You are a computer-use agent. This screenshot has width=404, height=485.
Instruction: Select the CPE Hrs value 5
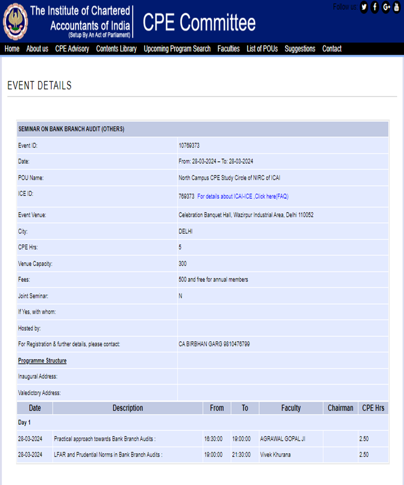[180, 247]
